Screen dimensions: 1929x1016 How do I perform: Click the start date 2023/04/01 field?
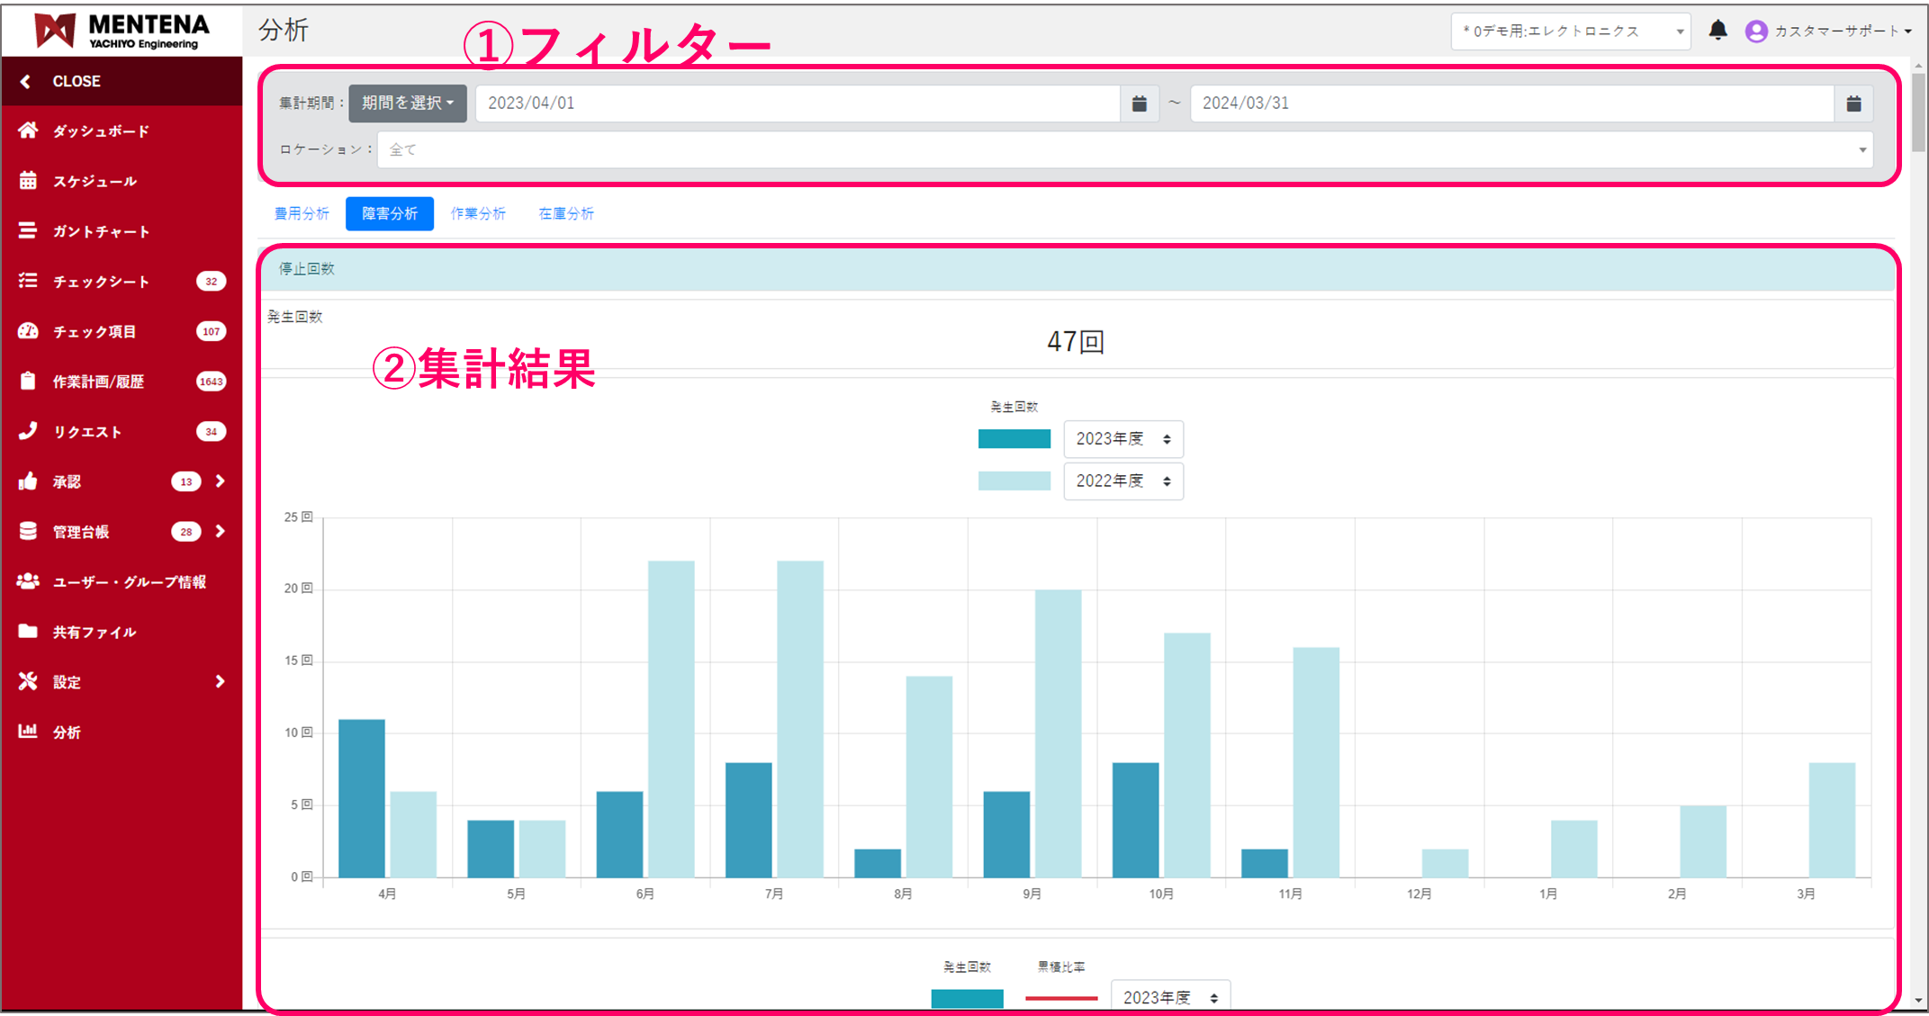(797, 103)
